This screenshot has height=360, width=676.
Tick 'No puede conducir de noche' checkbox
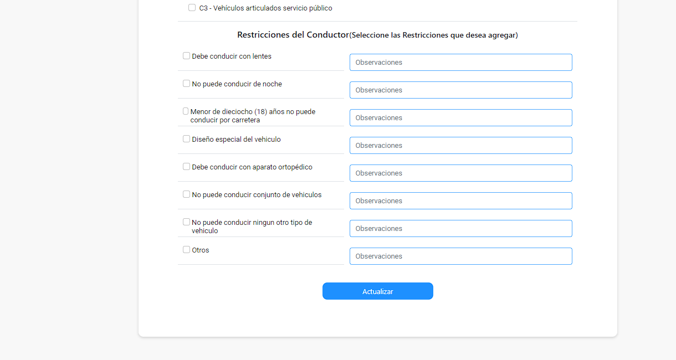coord(186,84)
